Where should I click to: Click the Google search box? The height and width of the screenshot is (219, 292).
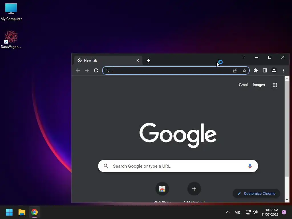pyautogui.click(x=178, y=166)
